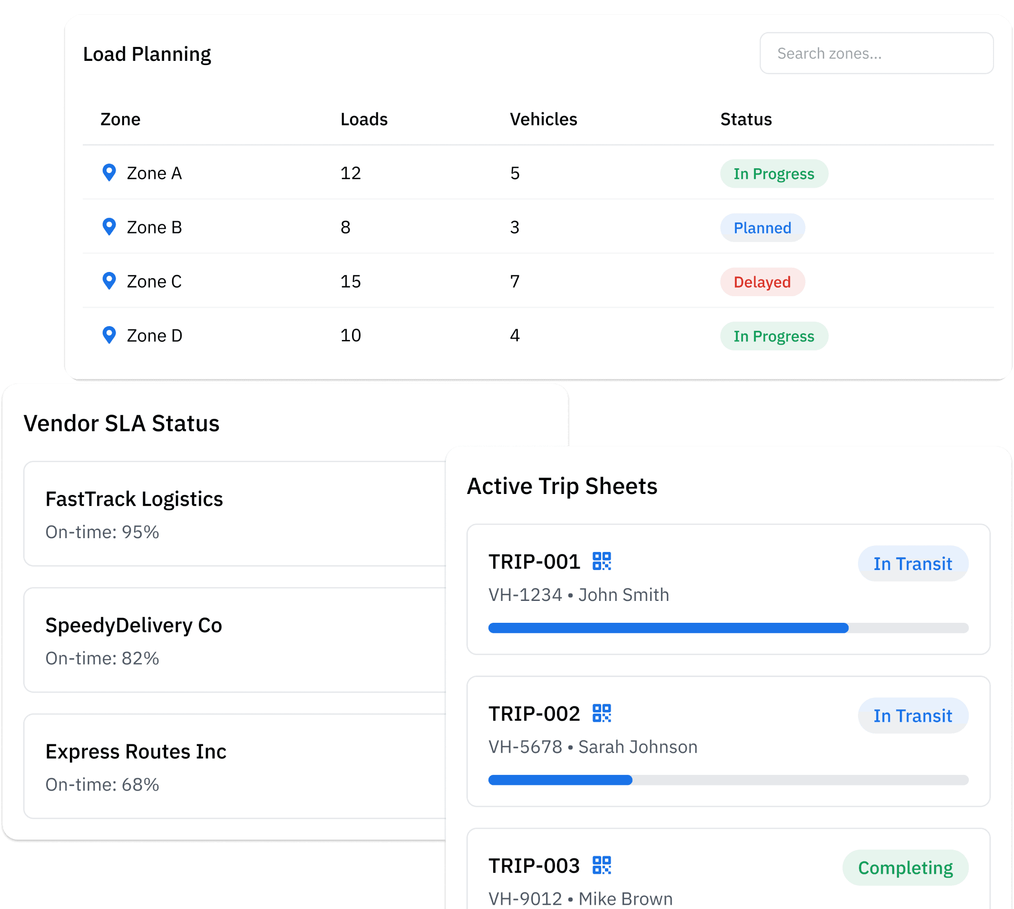Click the Status column header
Viewport: 1014px width, 909px height.
coord(746,119)
